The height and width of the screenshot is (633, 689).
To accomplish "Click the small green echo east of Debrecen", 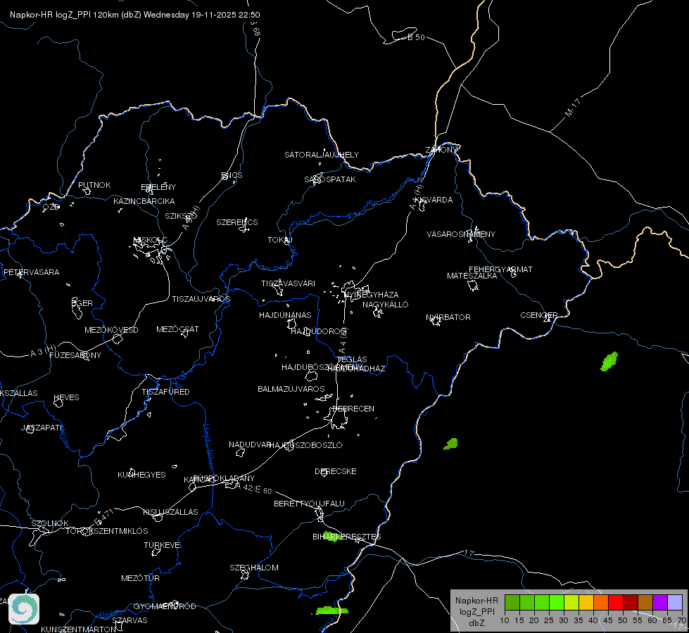I will point(451,444).
